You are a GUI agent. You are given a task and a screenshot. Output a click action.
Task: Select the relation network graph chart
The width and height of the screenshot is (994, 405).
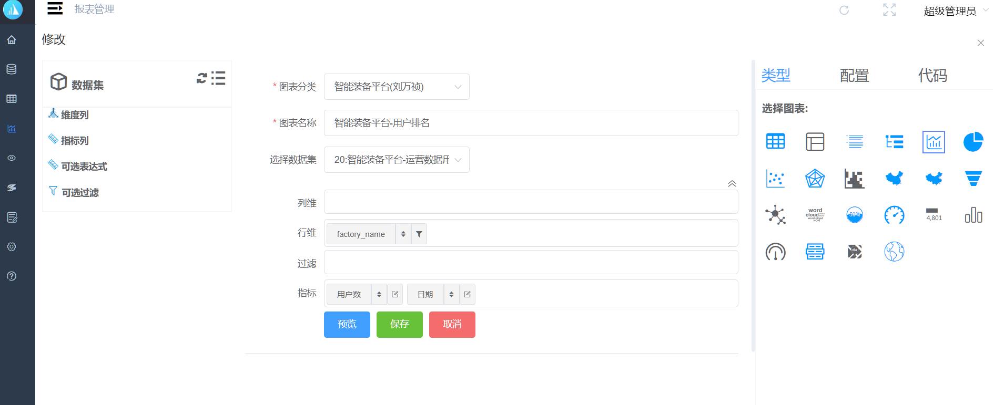pos(775,215)
